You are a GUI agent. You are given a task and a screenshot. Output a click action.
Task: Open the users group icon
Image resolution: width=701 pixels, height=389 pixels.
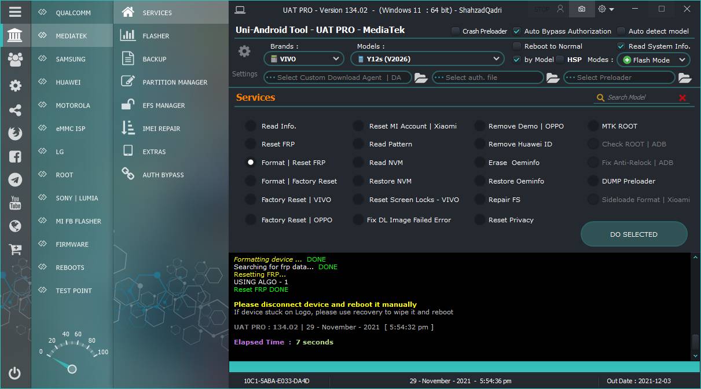click(x=15, y=59)
